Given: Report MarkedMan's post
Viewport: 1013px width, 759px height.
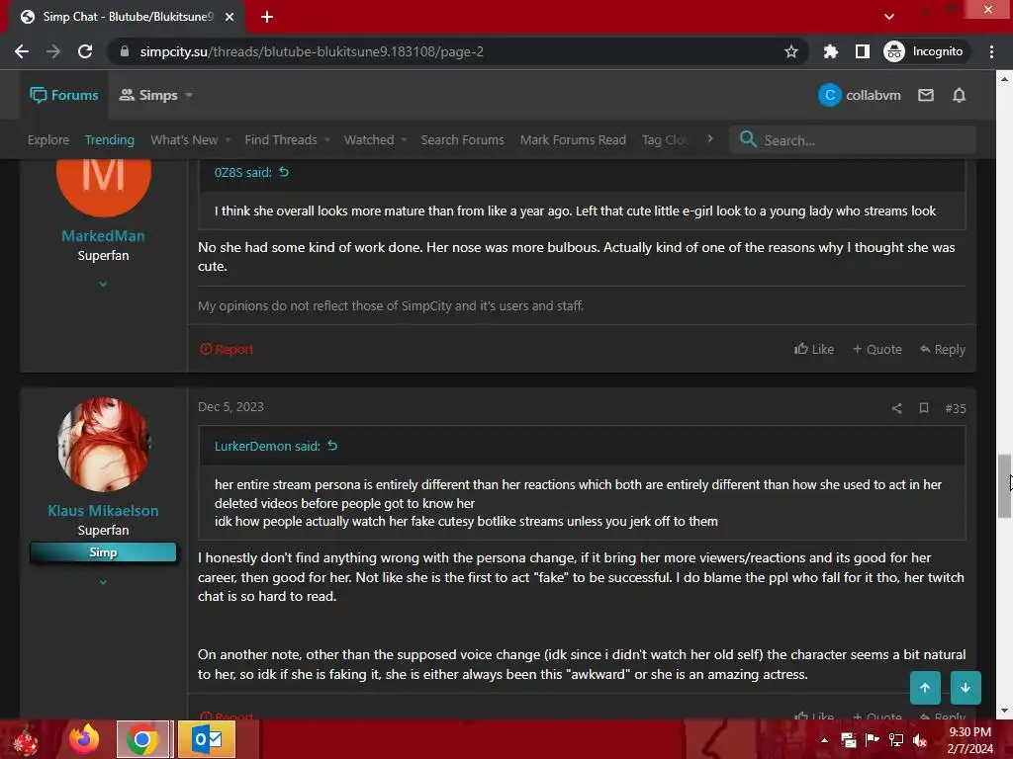Looking at the screenshot, I should (x=227, y=349).
